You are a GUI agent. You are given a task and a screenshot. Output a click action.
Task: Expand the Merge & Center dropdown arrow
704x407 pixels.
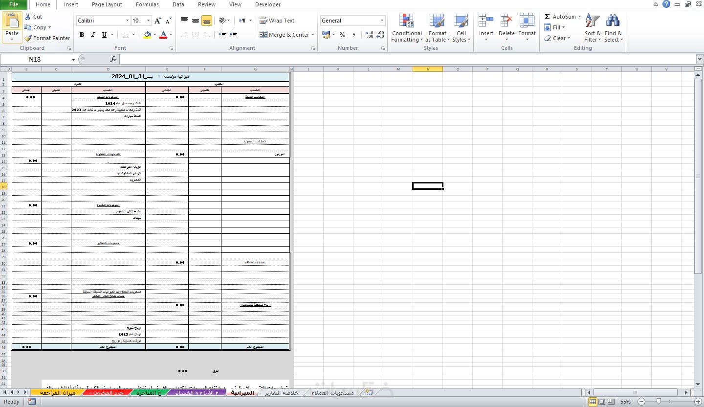(x=313, y=35)
